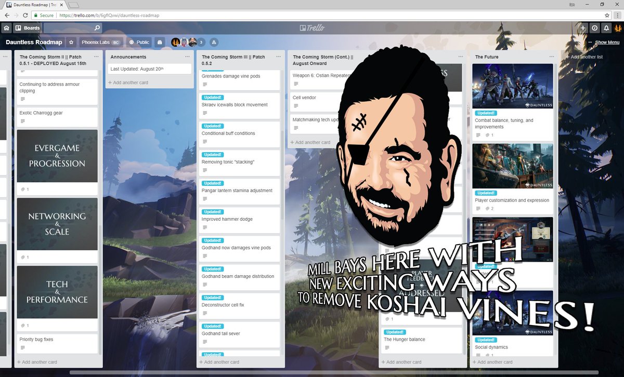Open the third board member avatar
Image resolution: width=624 pixels, height=377 pixels.
pyautogui.click(x=192, y=42)
